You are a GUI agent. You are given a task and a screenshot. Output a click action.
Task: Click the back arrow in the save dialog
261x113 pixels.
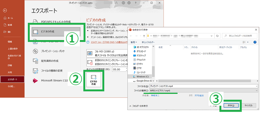[x=131, y=36]
